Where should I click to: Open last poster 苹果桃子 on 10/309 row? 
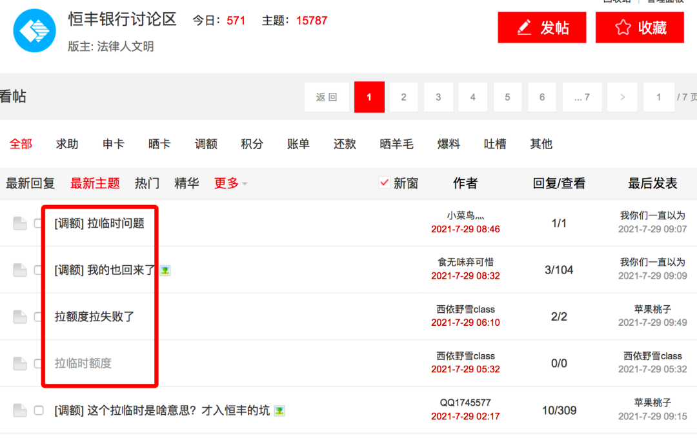652,403
